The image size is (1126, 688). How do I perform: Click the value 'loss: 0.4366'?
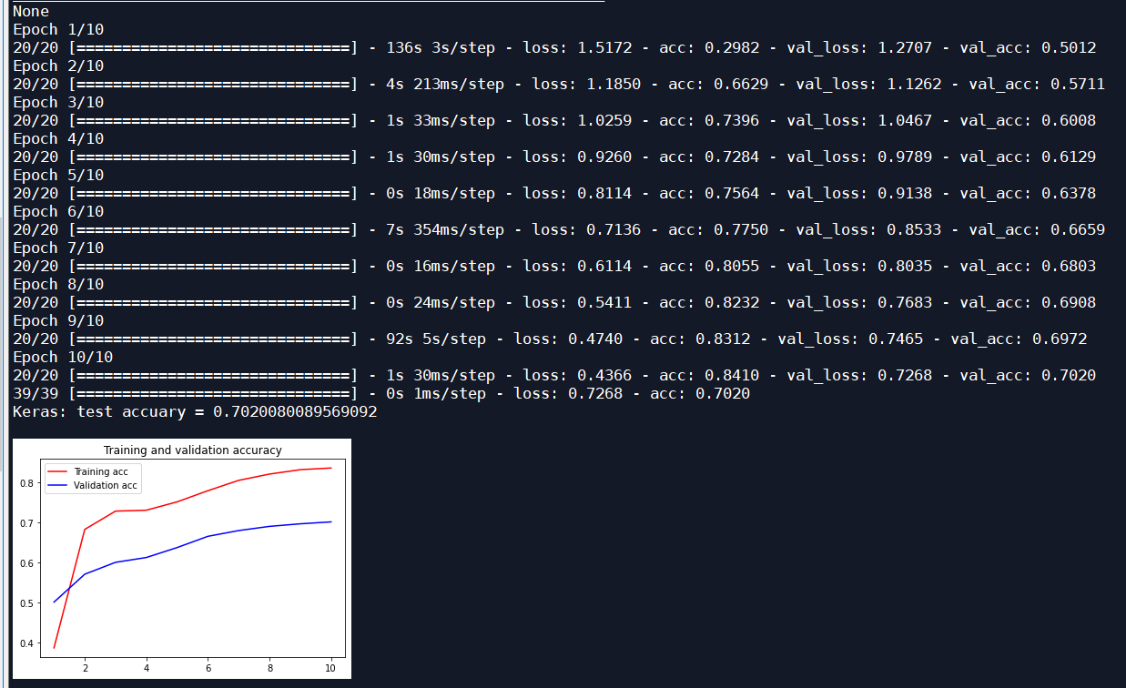[x=577, y=375]
